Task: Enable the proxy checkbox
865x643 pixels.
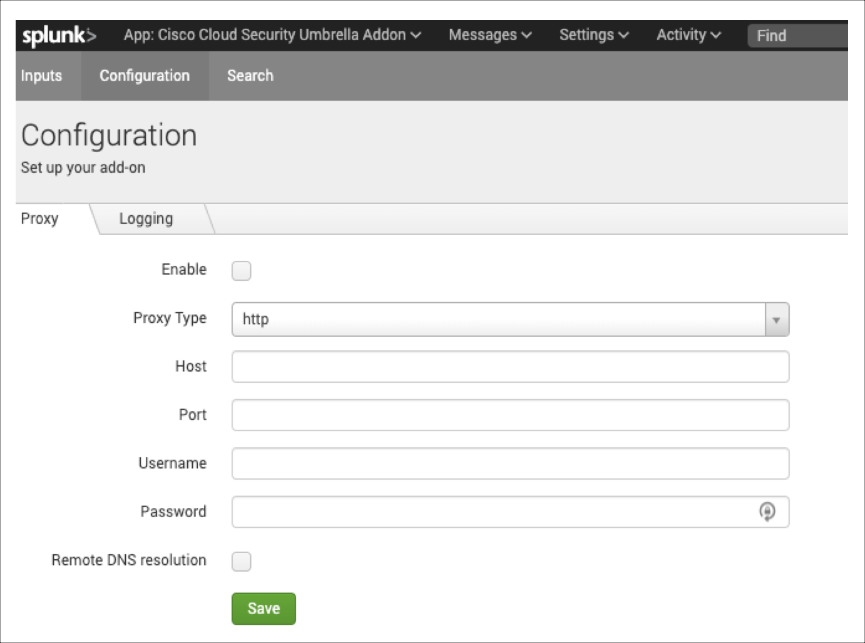Action: click(241, 270)
